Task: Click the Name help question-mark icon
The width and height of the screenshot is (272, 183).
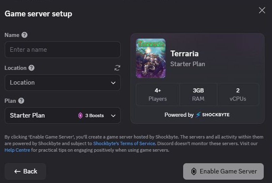Action: [x=24, y=35]
